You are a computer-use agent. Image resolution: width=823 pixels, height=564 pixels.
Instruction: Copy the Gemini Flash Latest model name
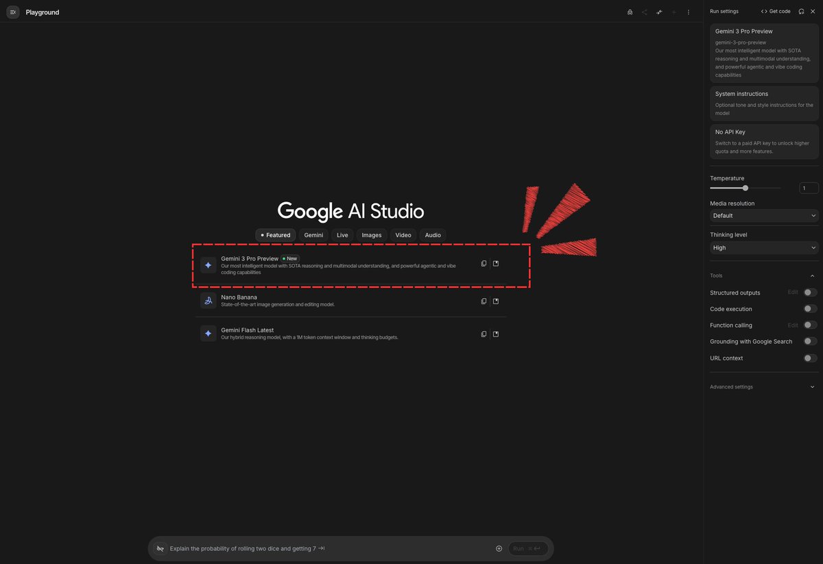484,334
